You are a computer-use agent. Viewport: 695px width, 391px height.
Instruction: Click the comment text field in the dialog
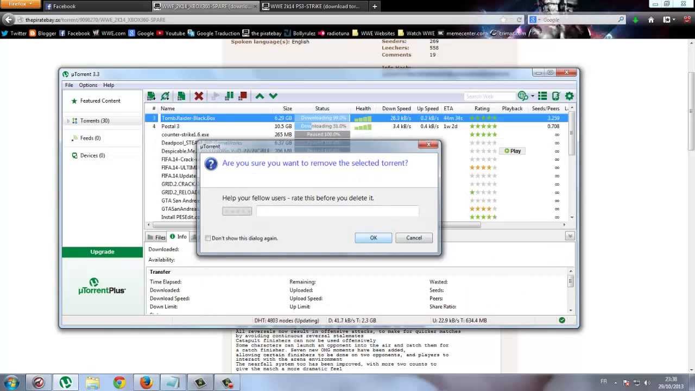point(337,211)
